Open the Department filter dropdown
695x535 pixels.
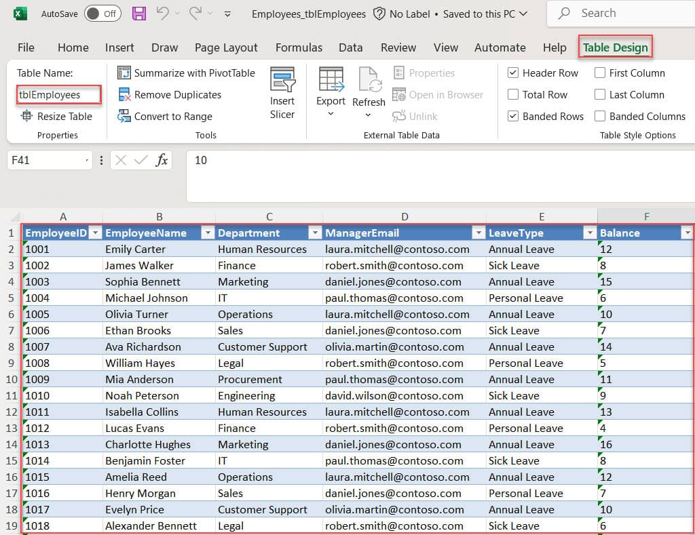coord(315,233)
